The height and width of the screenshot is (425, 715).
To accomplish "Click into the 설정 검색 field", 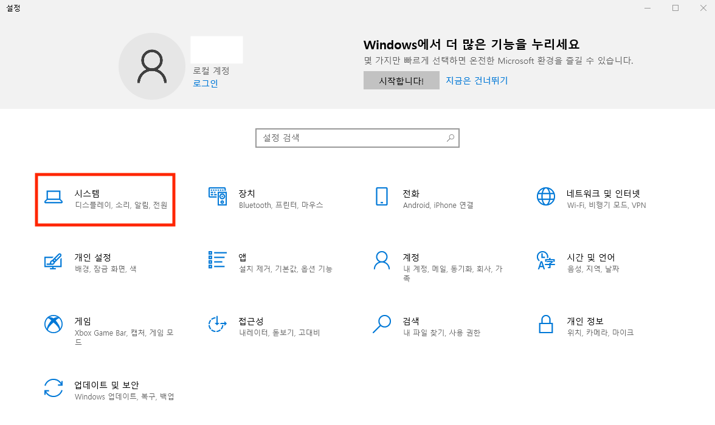I will click(357, 137).
